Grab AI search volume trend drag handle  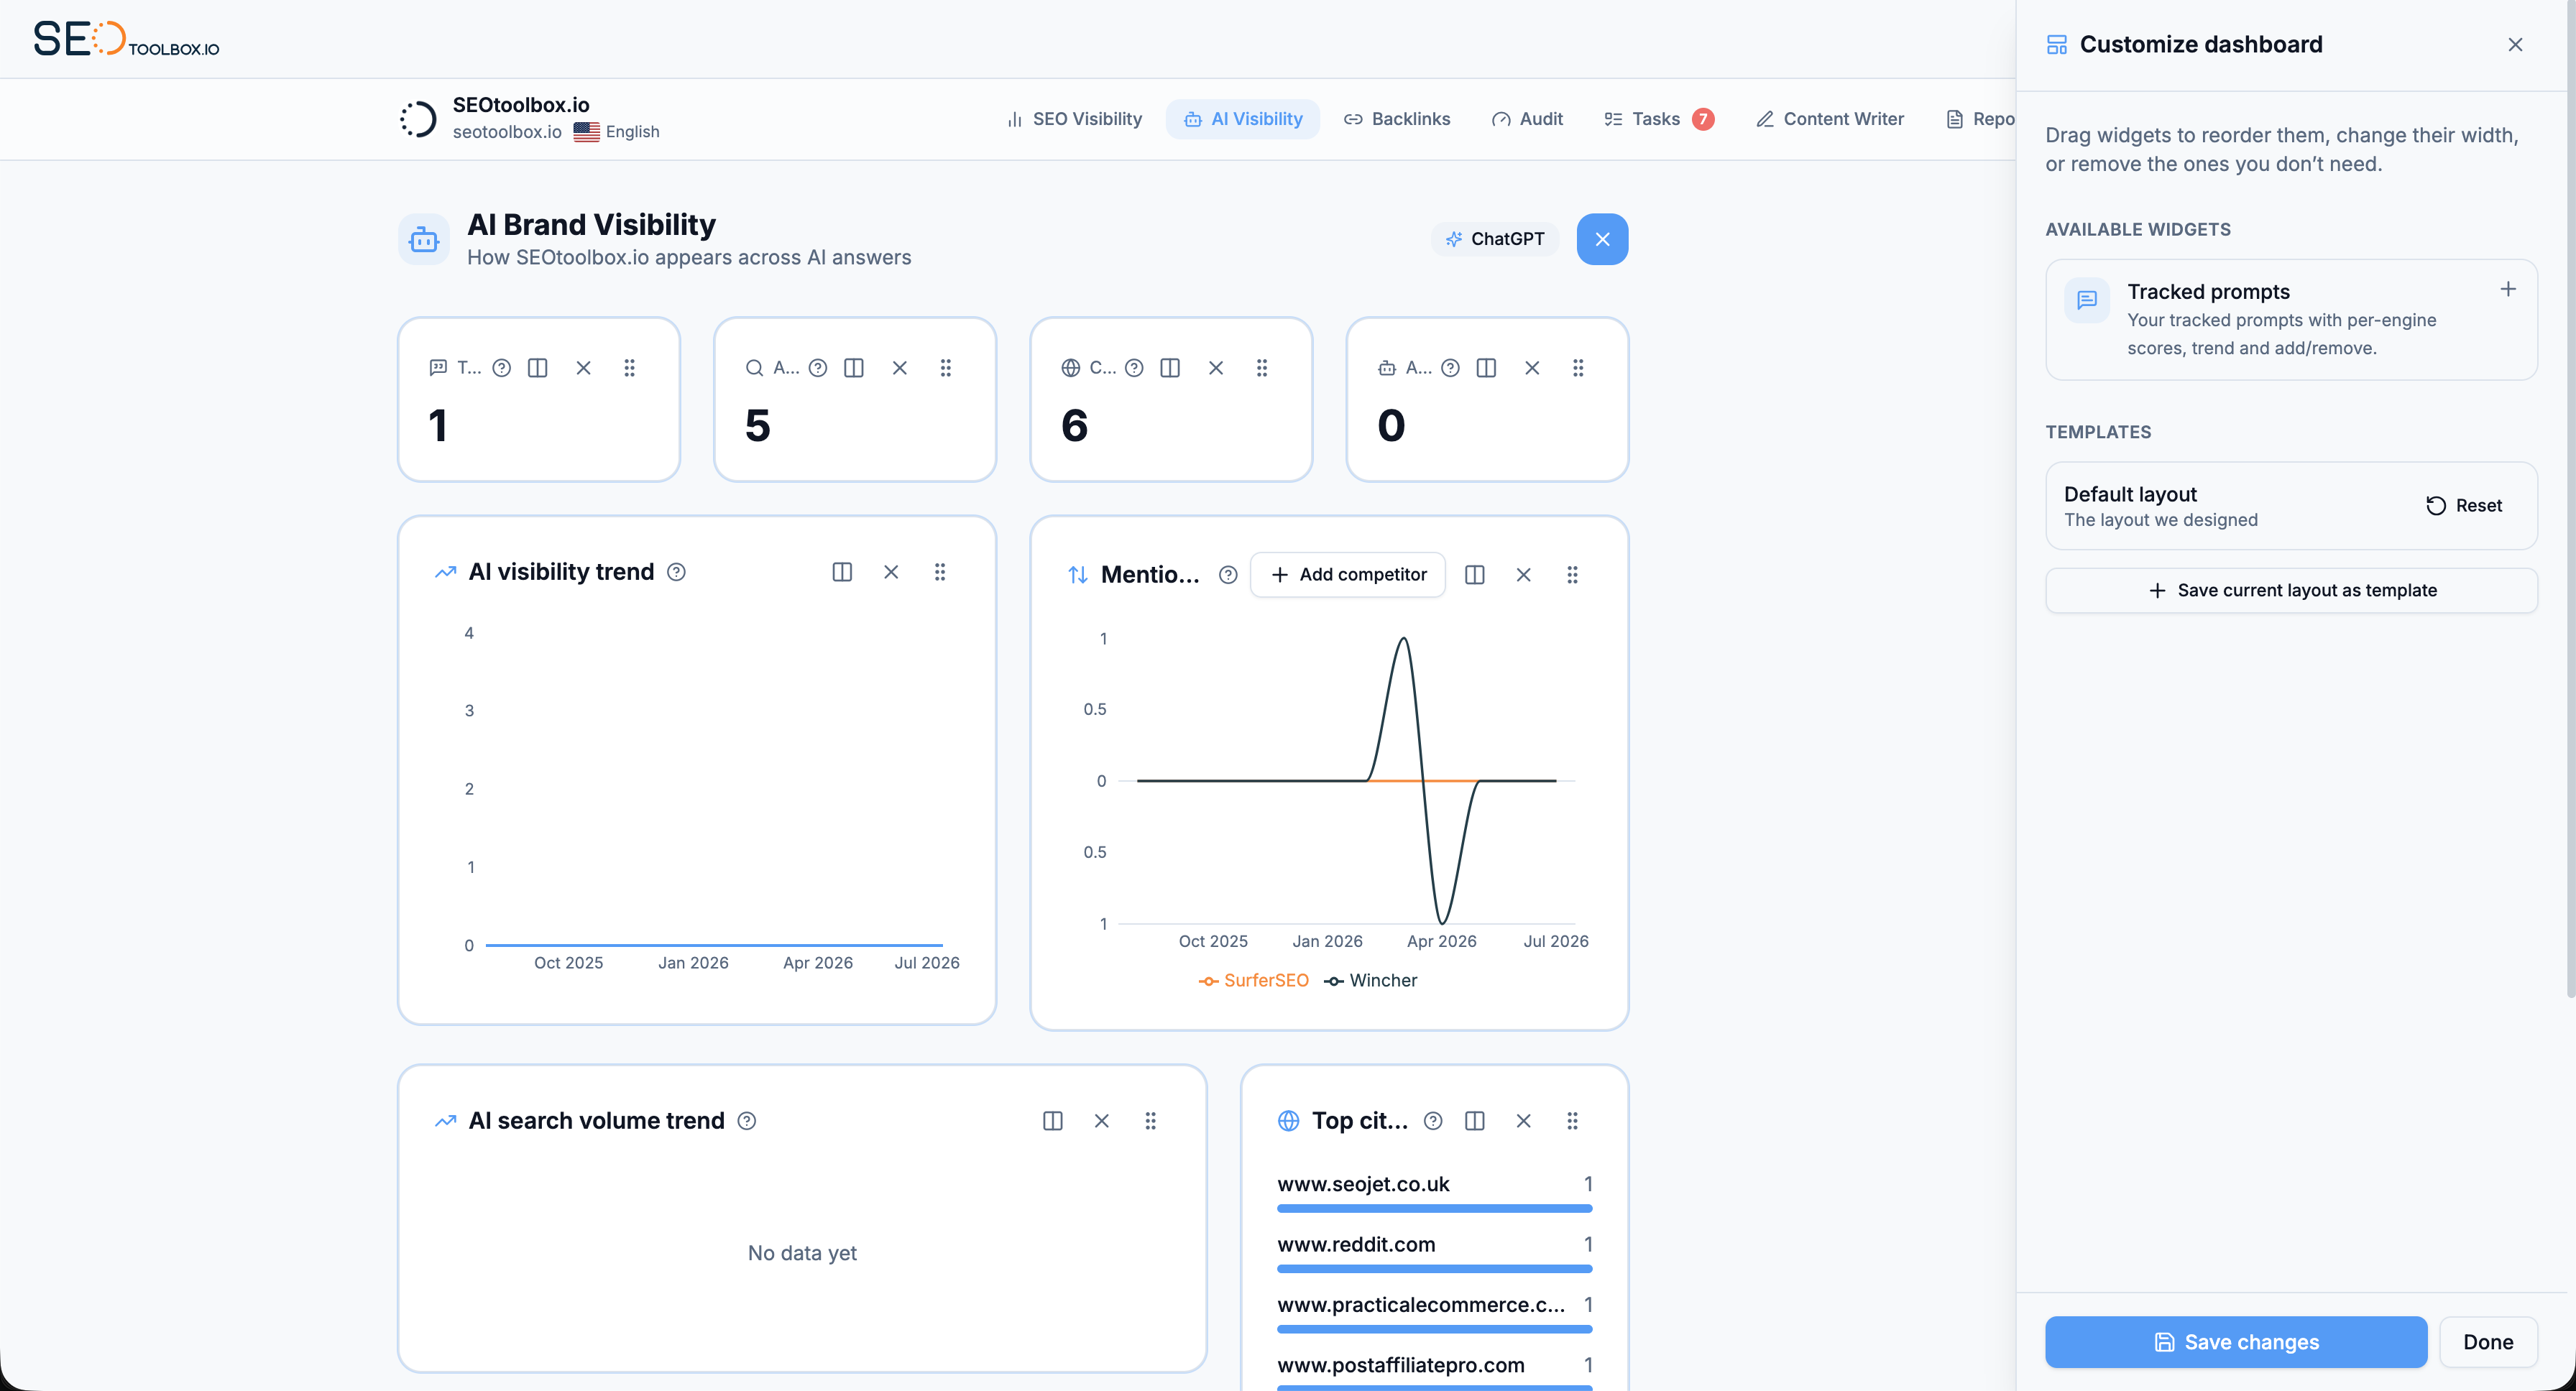[1150, 1121]
